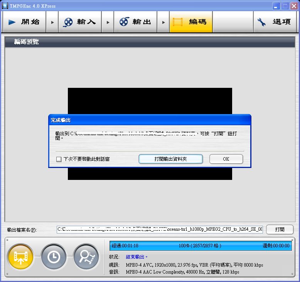Check 下次不要啓動此對話窗 checkbox
Image resolution: width=300 pixels, height=282 pixels.
[x=59, y=159]
